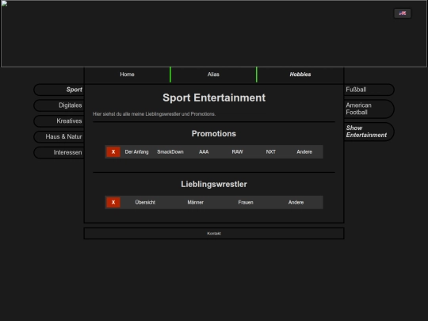The width and height of the screenshot is (428, 321).
Task: Close Promotions section with red X
Action: 113,151
